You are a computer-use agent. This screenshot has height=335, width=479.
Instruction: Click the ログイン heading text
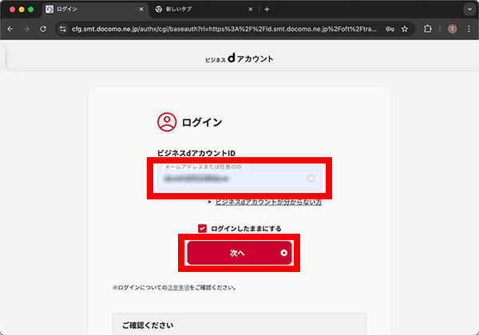click(x=202, y=122)
